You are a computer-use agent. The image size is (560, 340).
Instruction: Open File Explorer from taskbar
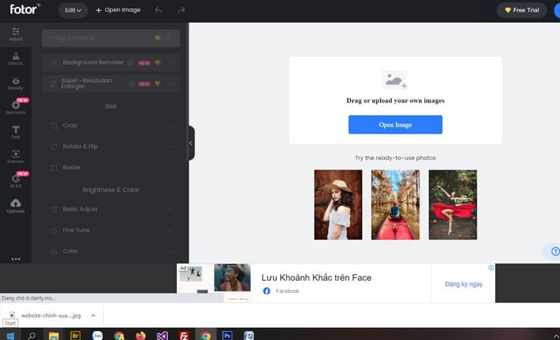pyautogui.click(x=53, y=336)
